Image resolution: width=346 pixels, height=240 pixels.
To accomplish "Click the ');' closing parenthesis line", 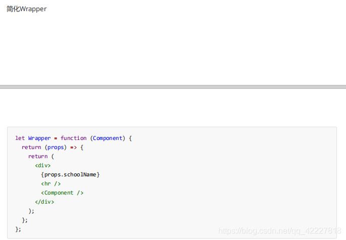I will [x=31, y=211].
